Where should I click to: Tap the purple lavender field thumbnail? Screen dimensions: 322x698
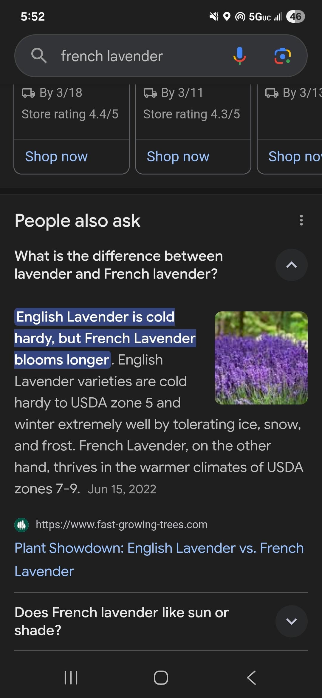pyautogui.click(x=261, y=358)
